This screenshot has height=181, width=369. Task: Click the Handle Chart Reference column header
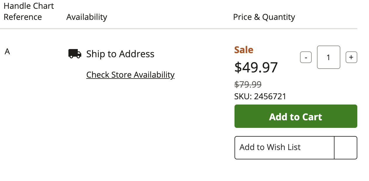(x=29, y=11)
